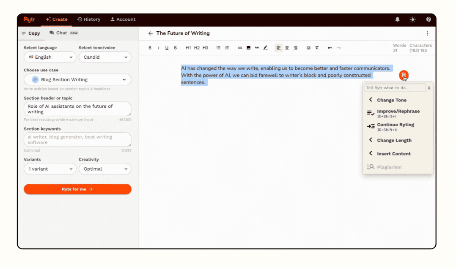Click the select all icon

click(x=308, y=48)
